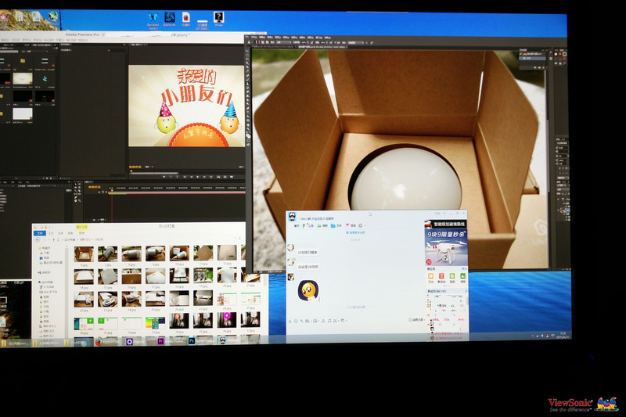The image size is (626, 417).
Task: Select the yellow Picture Tools ribbon tab
Action: coord(82,226)
